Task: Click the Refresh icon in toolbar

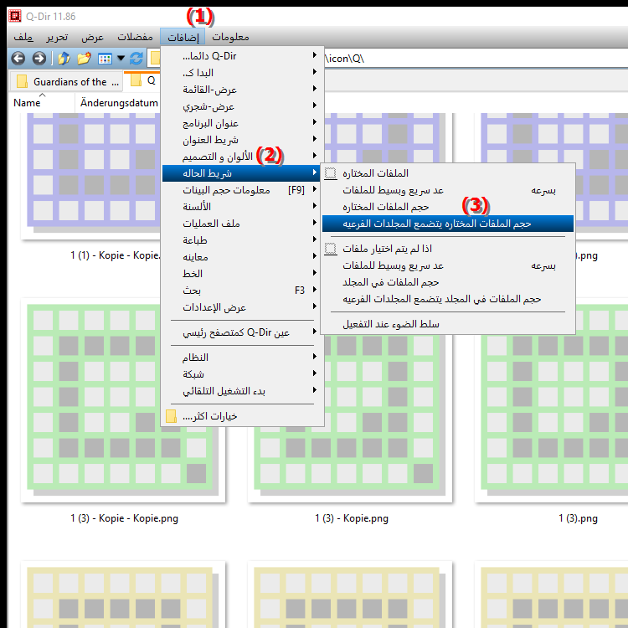Action: pos(136,59)
